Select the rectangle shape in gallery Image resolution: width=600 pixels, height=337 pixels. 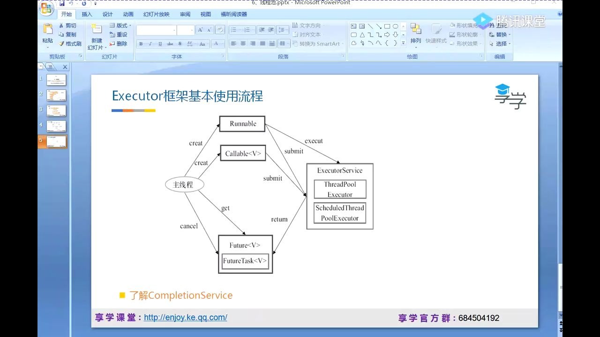click(x=387, y=26)
